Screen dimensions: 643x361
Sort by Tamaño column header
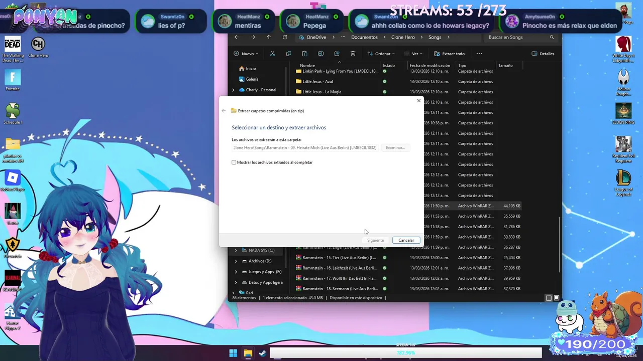[505, 65]
